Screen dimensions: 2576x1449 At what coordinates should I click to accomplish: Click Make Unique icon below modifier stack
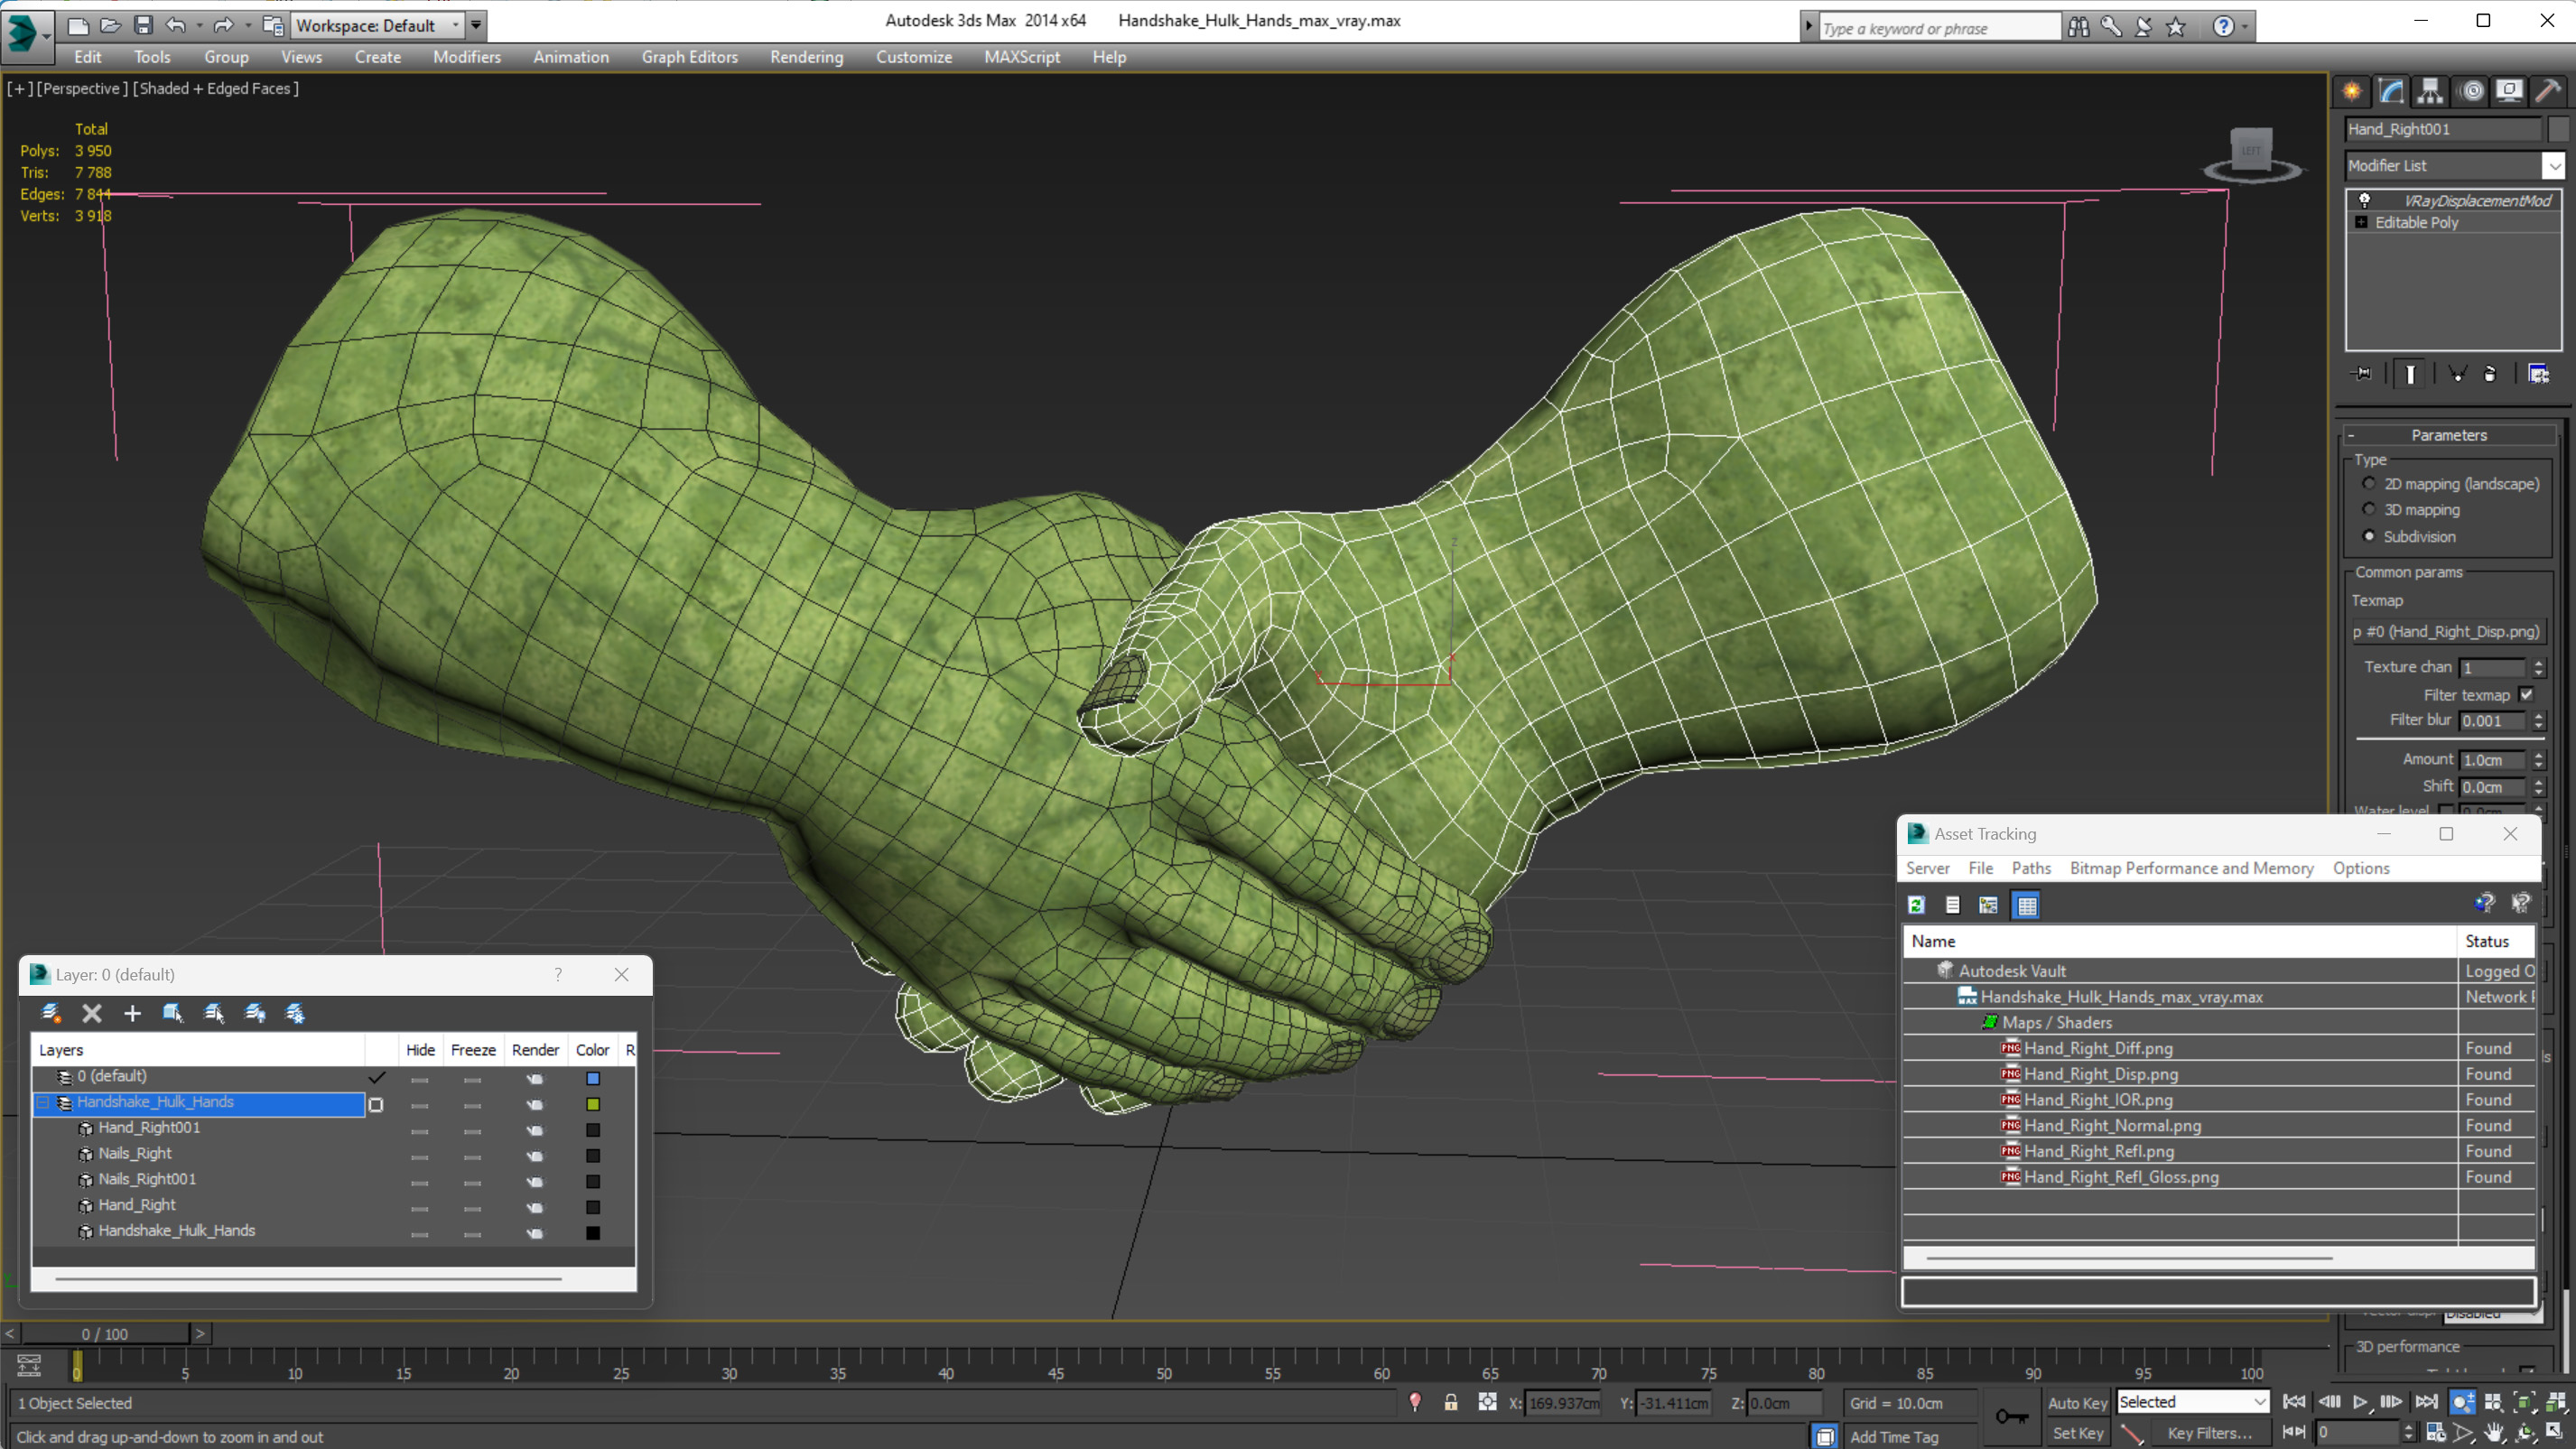[2456, 374]
